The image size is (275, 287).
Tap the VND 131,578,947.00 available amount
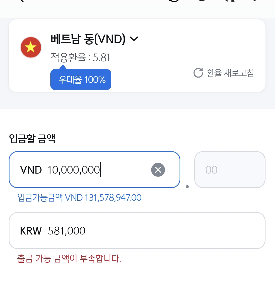click(103, 197)
